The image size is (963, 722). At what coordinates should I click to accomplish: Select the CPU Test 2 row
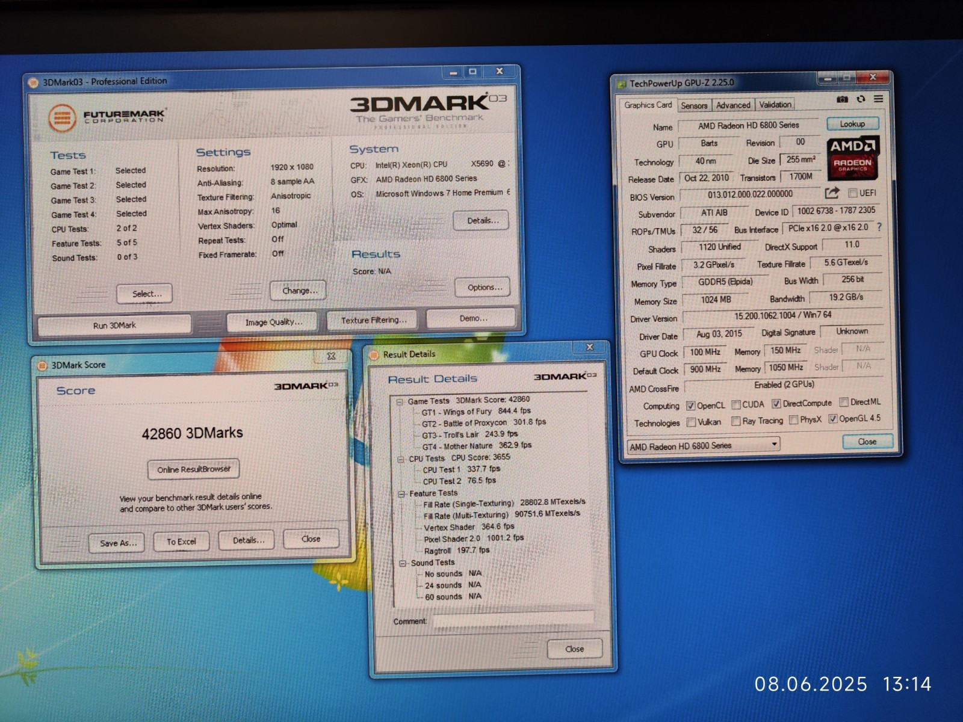point(459,481)
